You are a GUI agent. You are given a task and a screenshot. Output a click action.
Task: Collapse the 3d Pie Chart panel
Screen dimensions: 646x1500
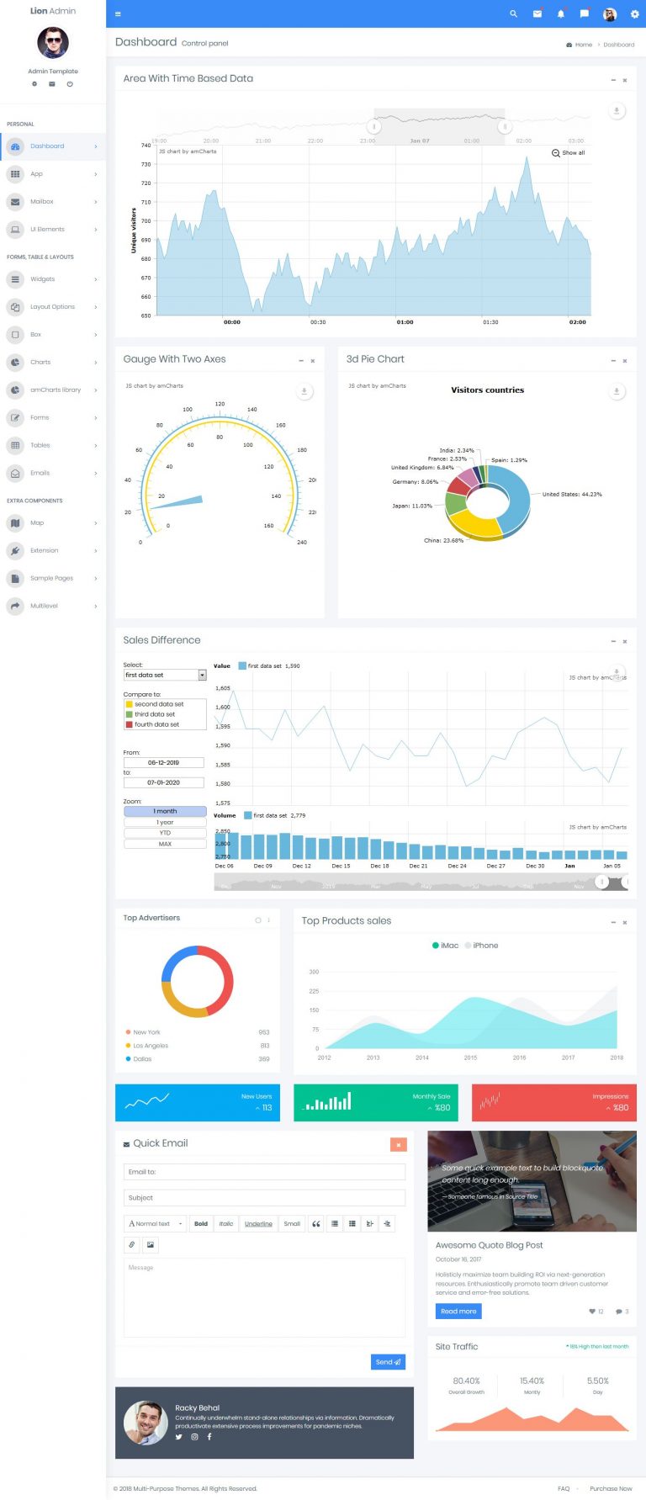coord(613,361)
